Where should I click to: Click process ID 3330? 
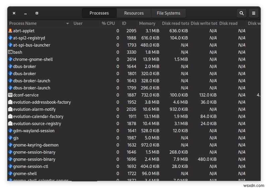131,52
